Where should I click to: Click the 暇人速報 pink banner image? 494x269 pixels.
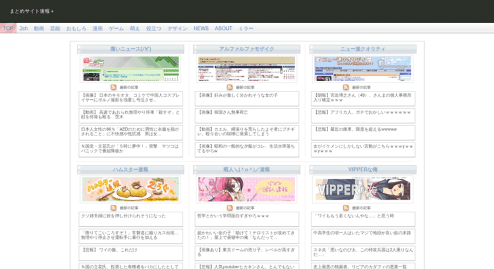coord(247,190)
